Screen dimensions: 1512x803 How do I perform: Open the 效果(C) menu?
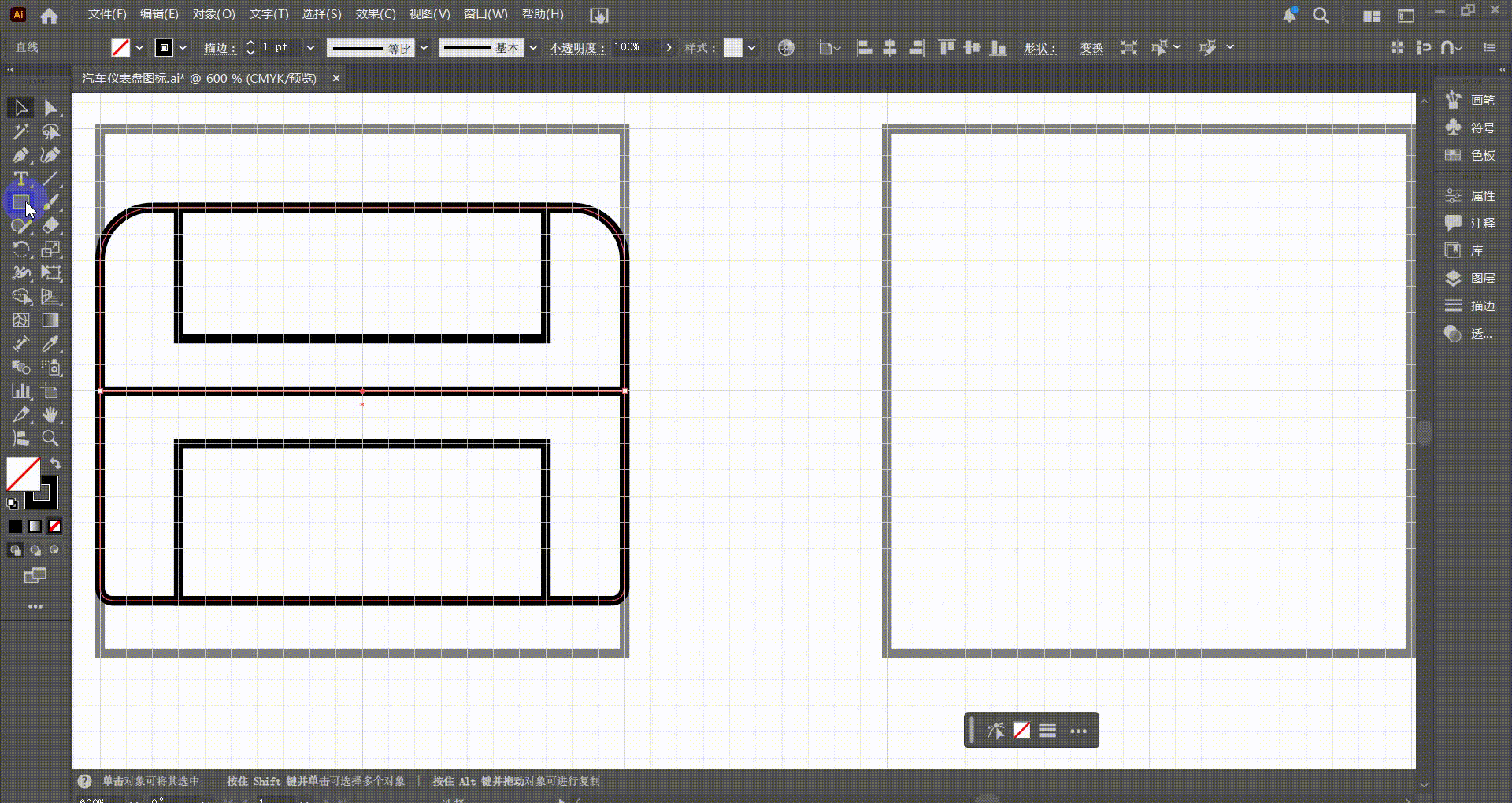coord(376,14)
